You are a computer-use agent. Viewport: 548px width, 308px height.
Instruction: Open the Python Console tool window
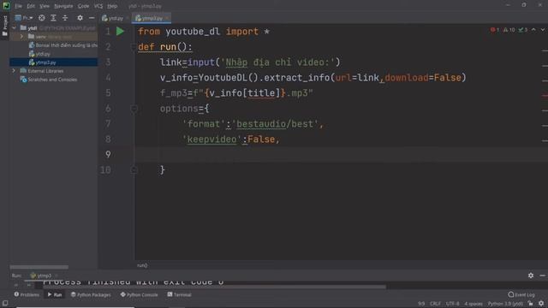[139, 294]
